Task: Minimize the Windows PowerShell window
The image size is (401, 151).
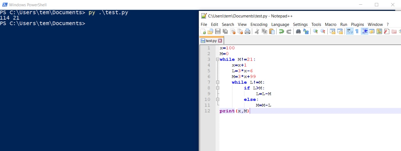Action: tap(360, 5)
